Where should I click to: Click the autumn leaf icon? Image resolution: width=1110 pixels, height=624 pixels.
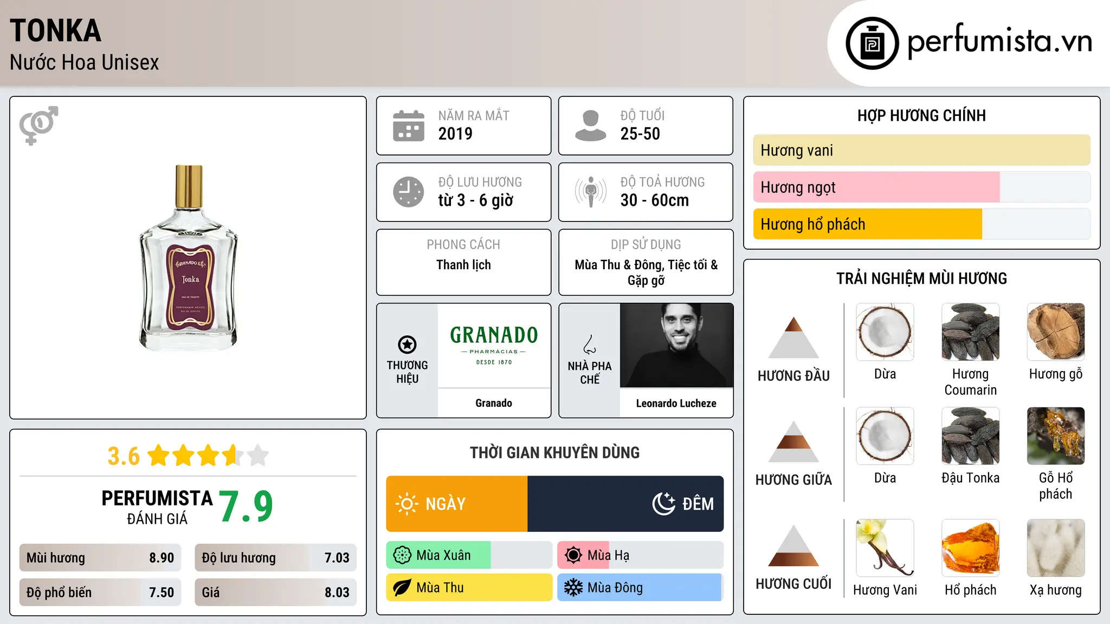point(402,588)
